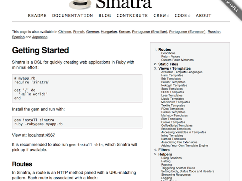Screen dimensions: 242x181
Task: Jump to Views / Templates section
Action: (x=174, y=68)
